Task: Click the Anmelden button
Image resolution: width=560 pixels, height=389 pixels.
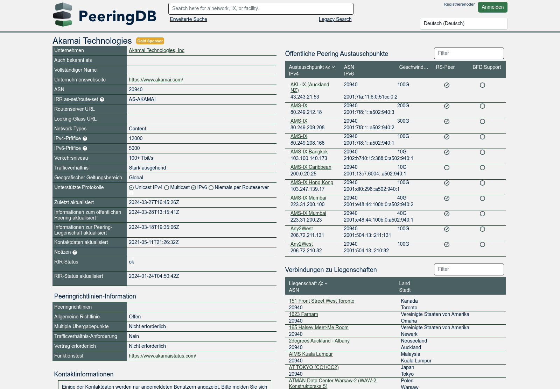Action: pyautogui.click(x=492, y=7)
